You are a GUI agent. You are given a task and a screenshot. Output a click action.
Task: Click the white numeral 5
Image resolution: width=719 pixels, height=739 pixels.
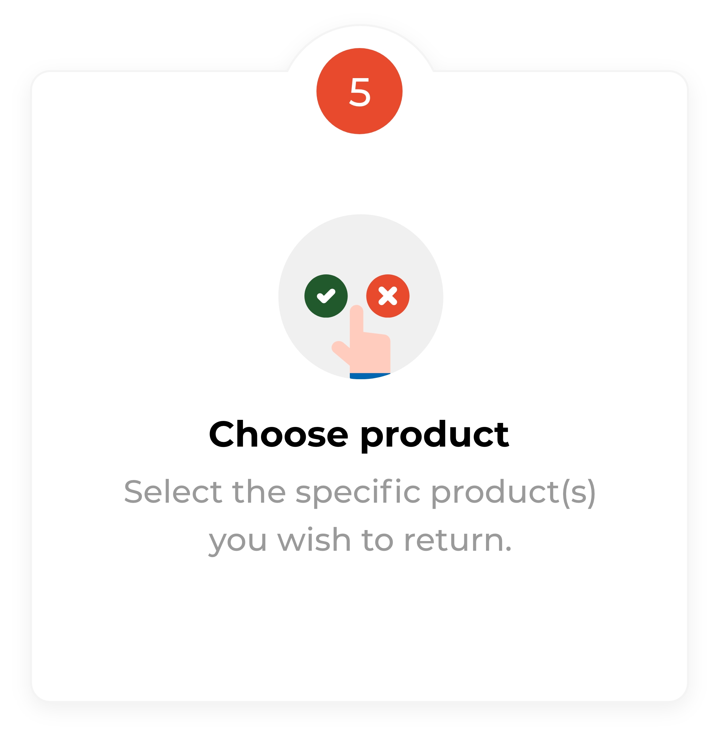[x=360, y=92]
